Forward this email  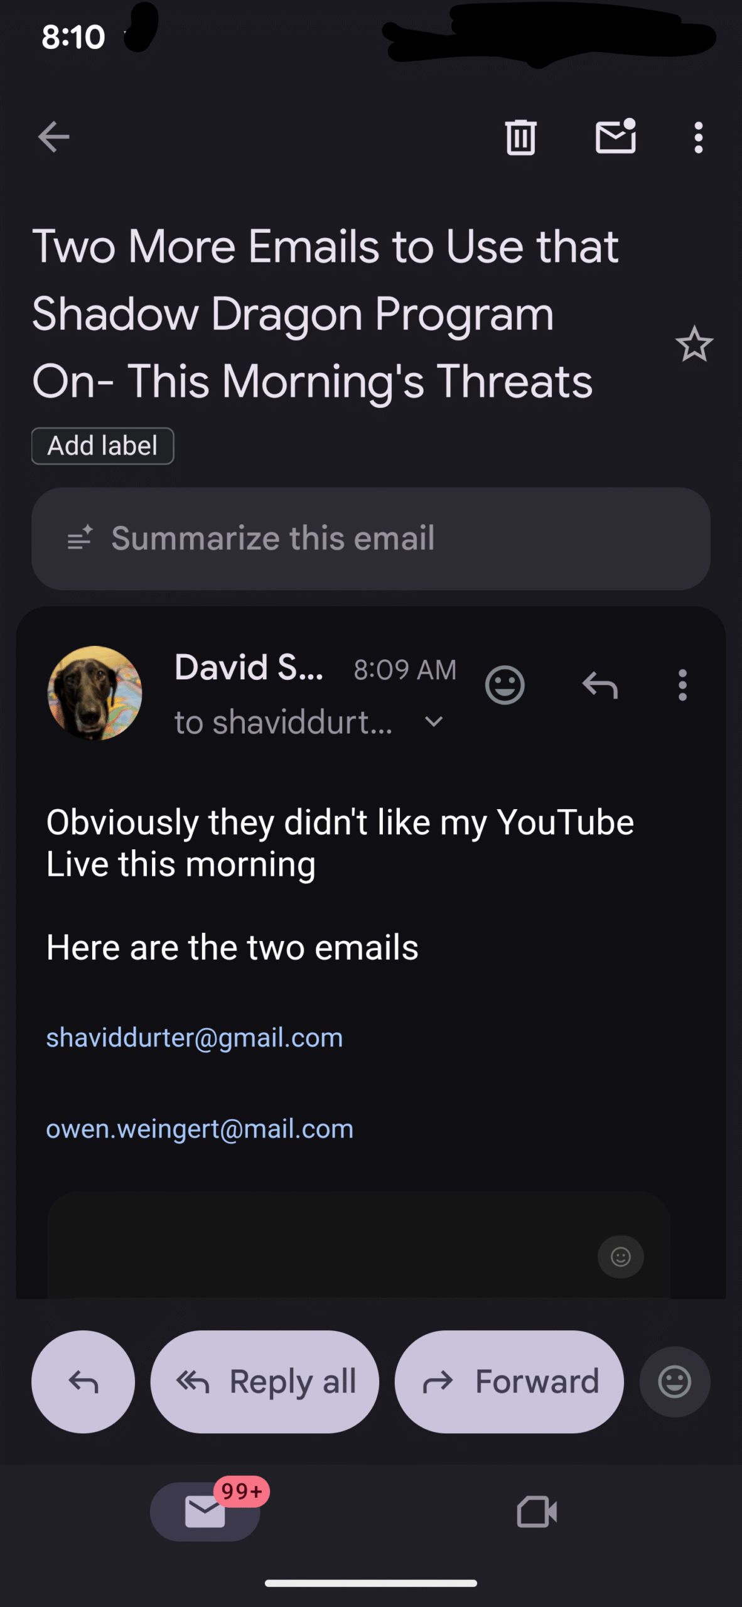pos(509,1382)
